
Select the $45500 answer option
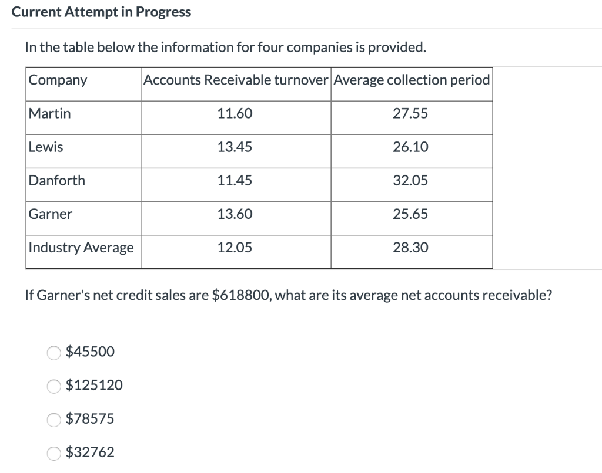point(53,352)
